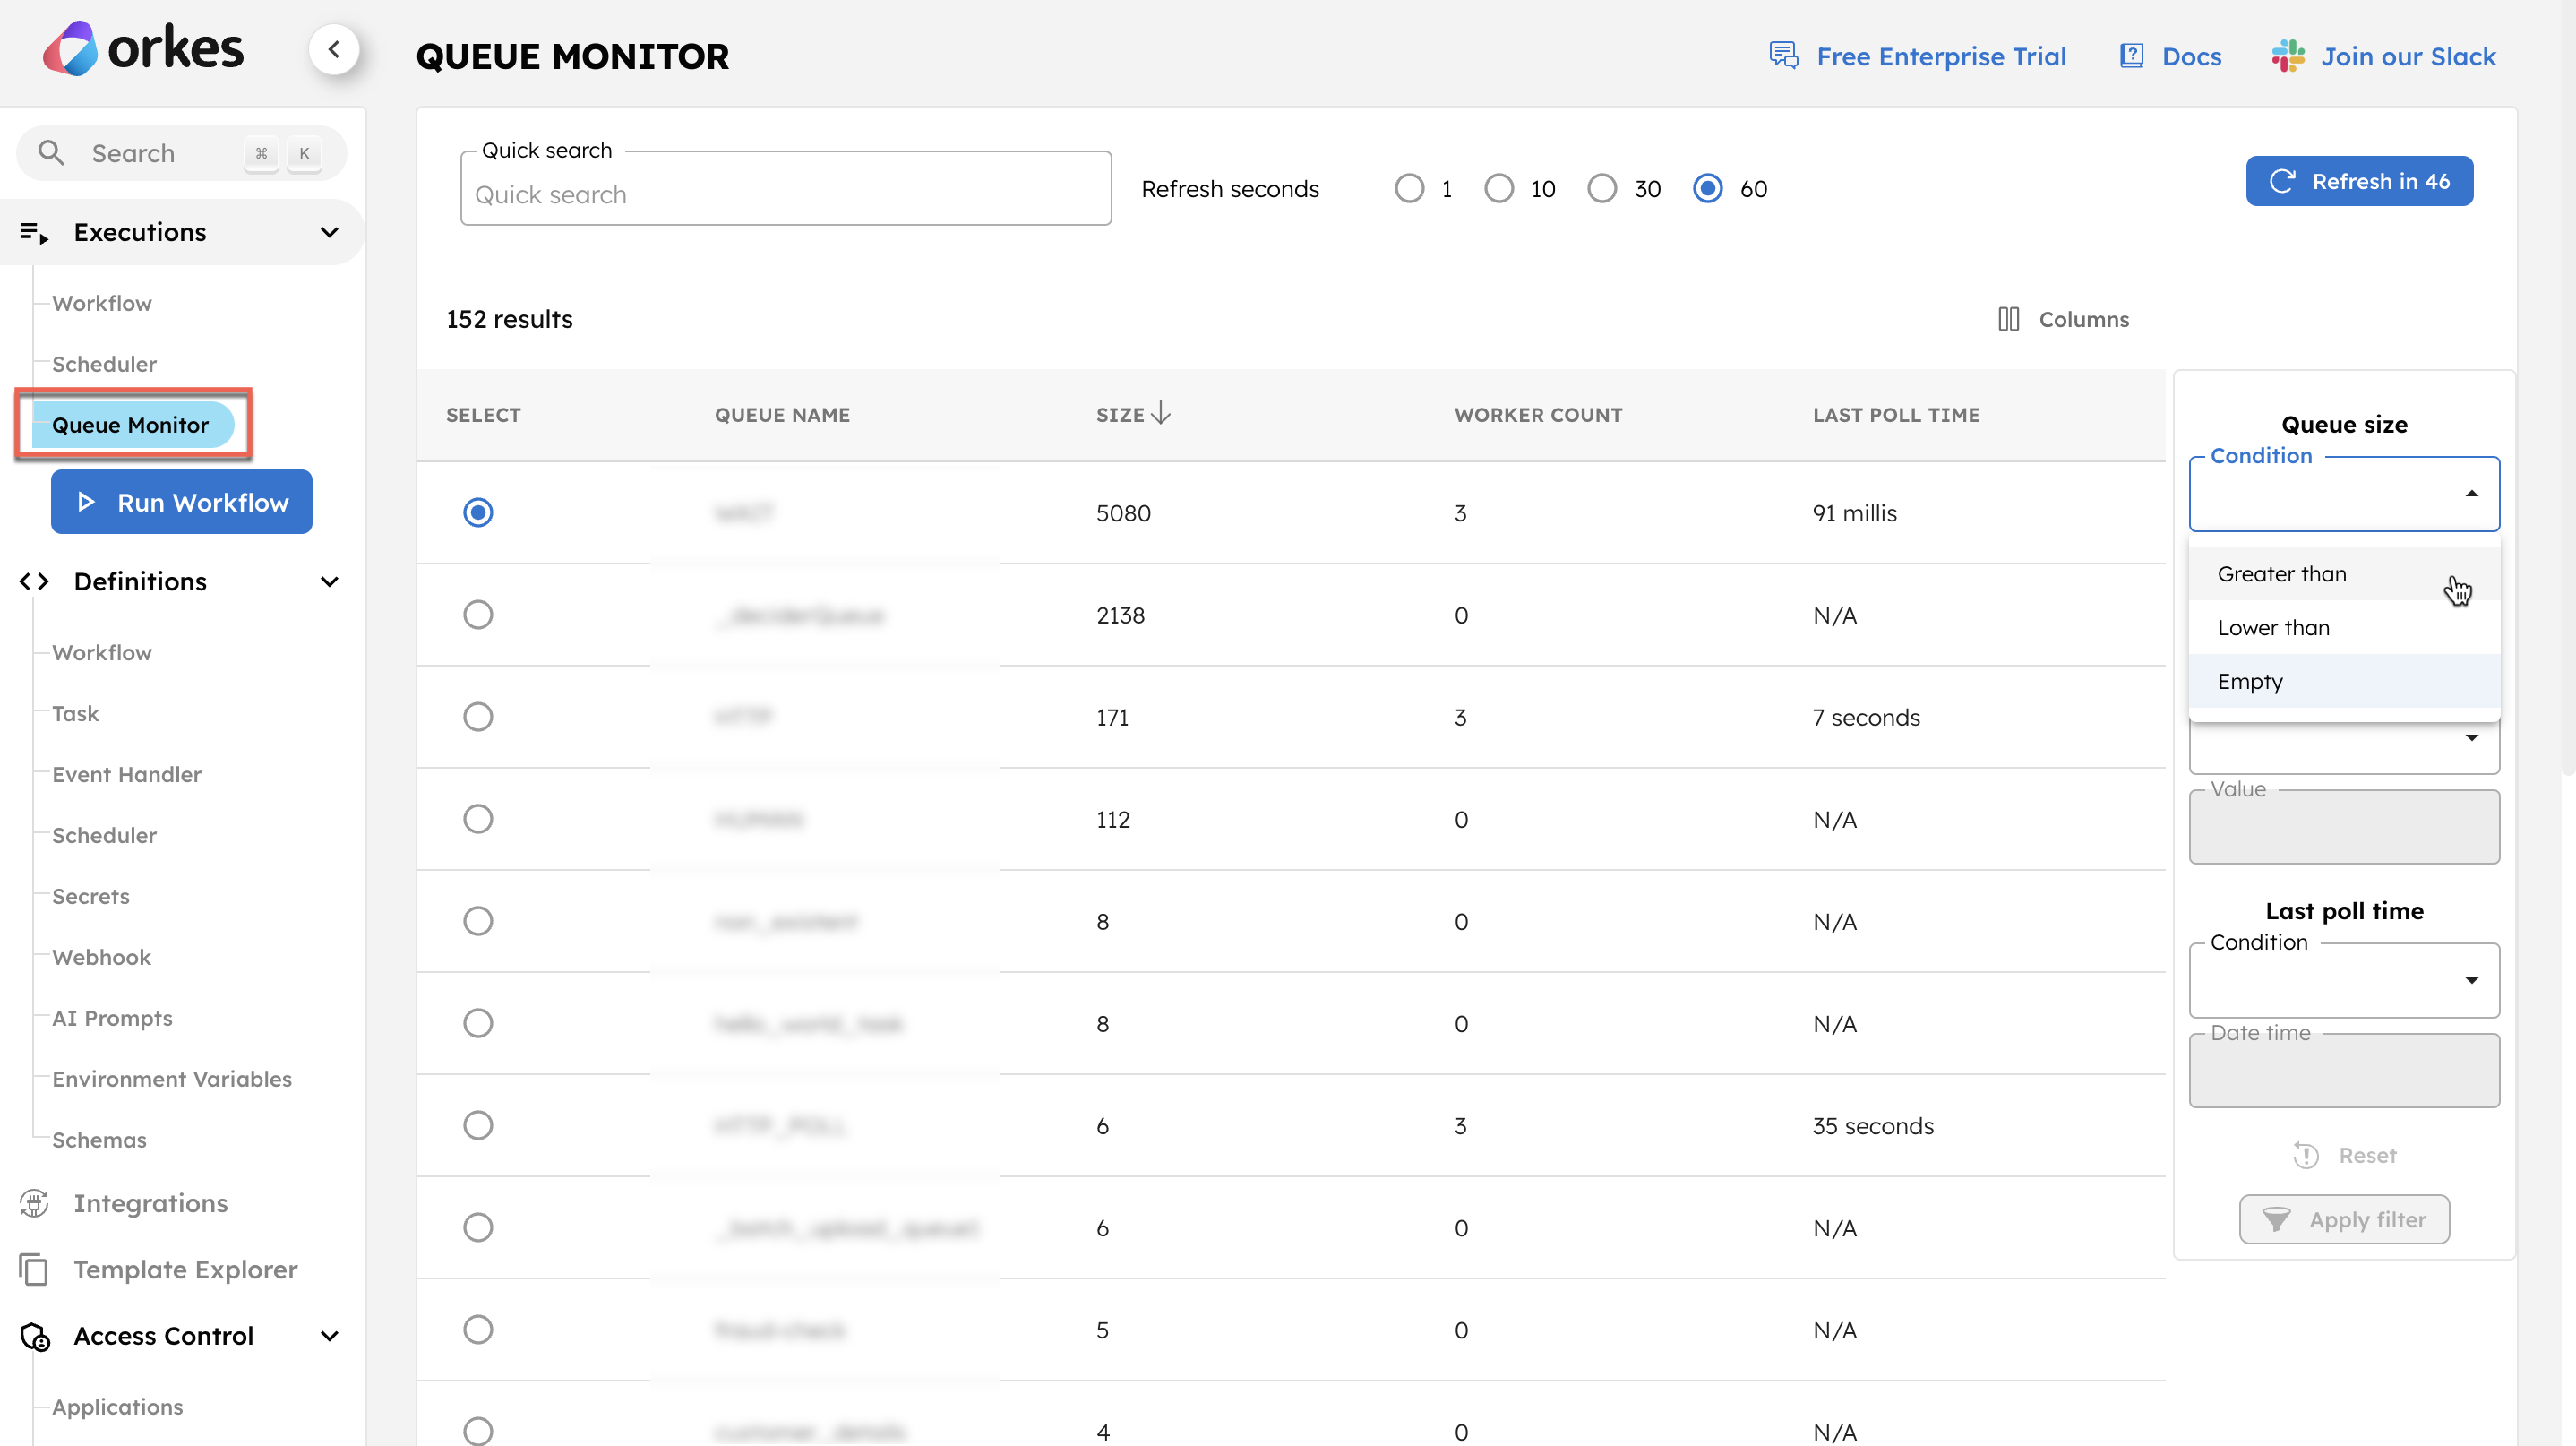Select the queue row with size 2138

click(478, 614)
